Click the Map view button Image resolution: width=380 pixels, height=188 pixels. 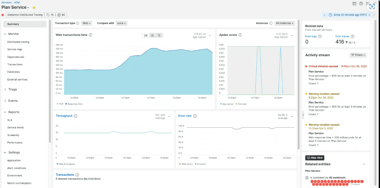315,158
